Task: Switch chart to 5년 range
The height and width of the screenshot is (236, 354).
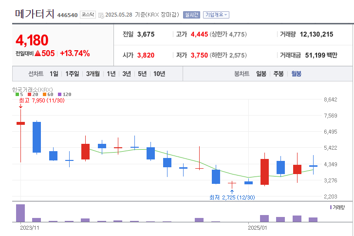Action: click(142, 74)
